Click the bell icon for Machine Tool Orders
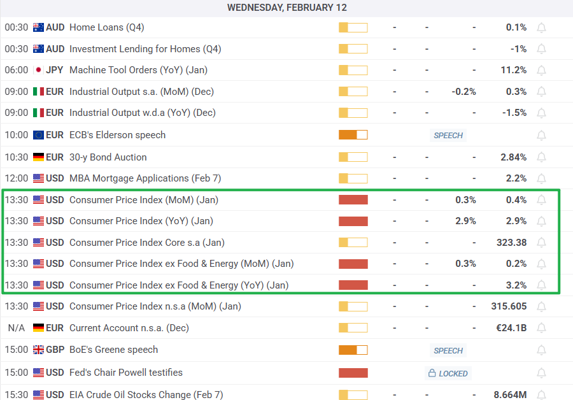 coord(541,70)
